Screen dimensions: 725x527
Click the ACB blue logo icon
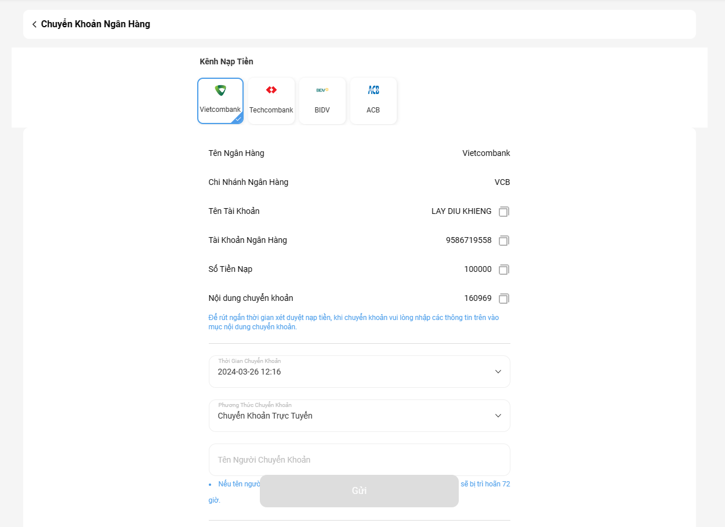(x=374, y=90)
